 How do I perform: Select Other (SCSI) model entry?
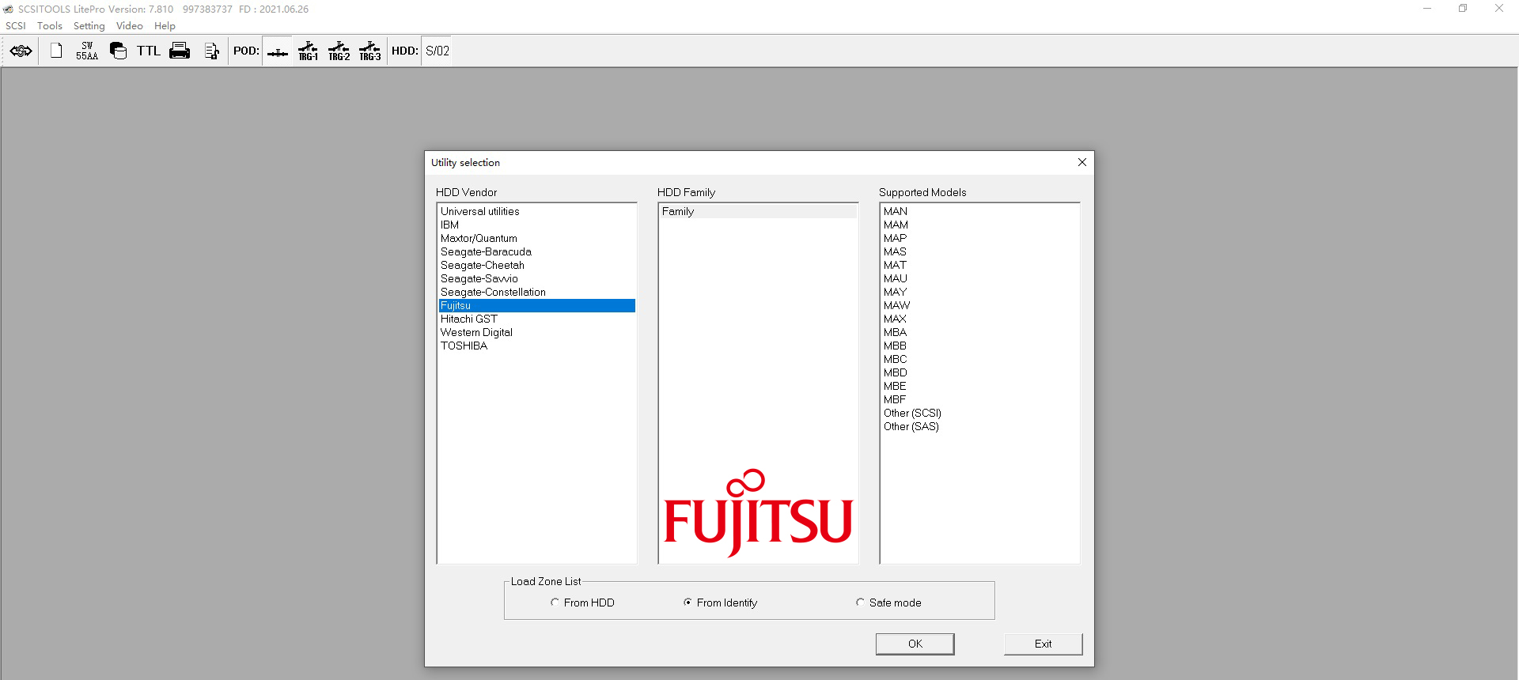coord(979,413)
